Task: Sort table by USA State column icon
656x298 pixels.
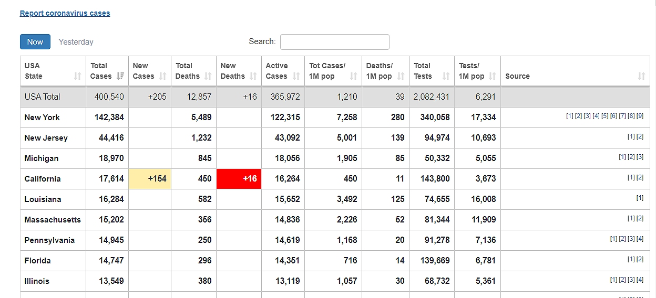Action: point(77,77)
